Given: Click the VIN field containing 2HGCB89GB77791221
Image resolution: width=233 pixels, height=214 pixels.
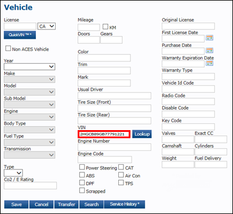Looking at the screenshot, I should 104,134.
